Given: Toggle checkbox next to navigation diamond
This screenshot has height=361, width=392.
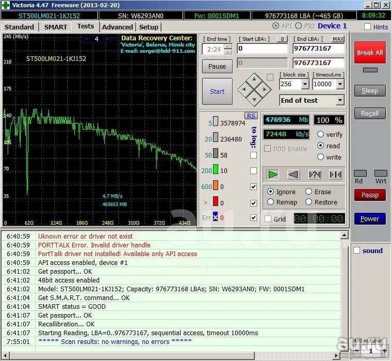Looking at the screenshot, I should 270,77.
